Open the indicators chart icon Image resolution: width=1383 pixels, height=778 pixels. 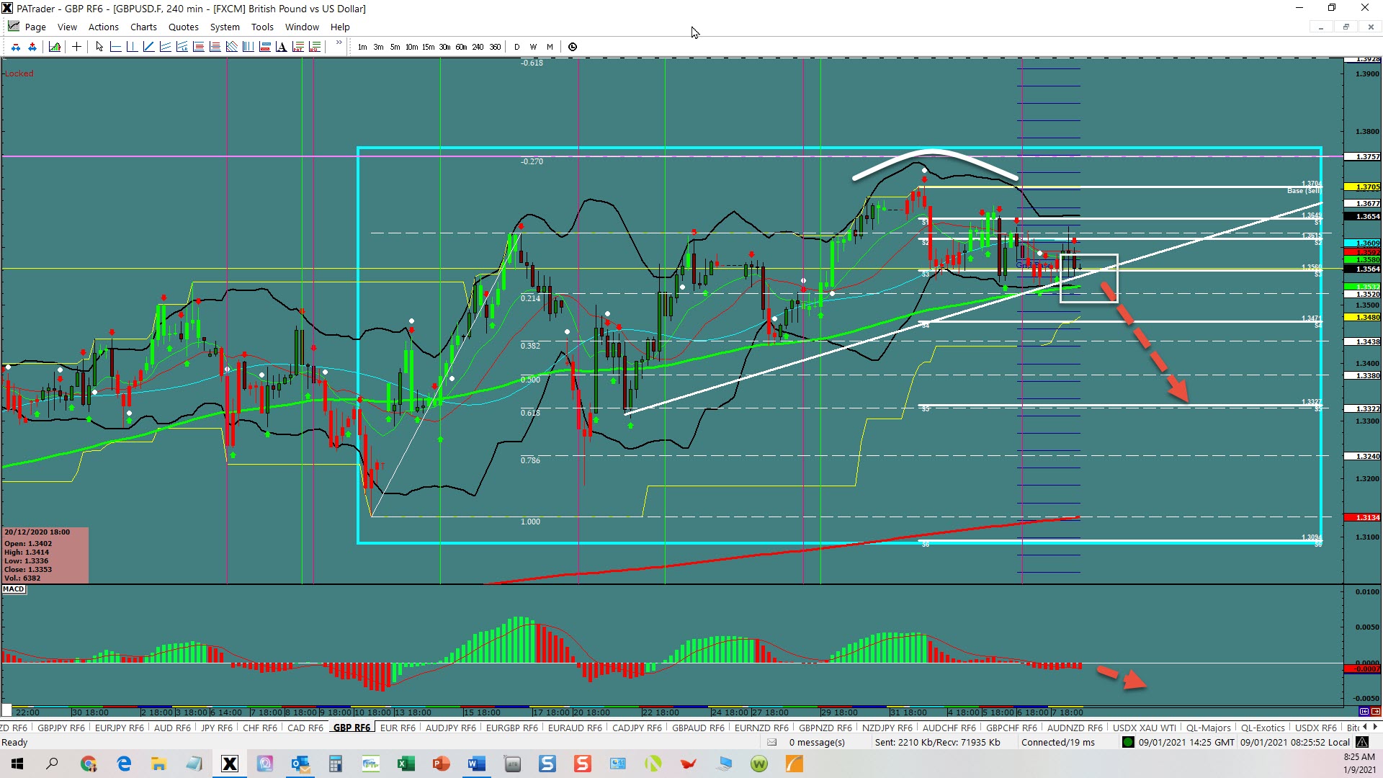55,47
